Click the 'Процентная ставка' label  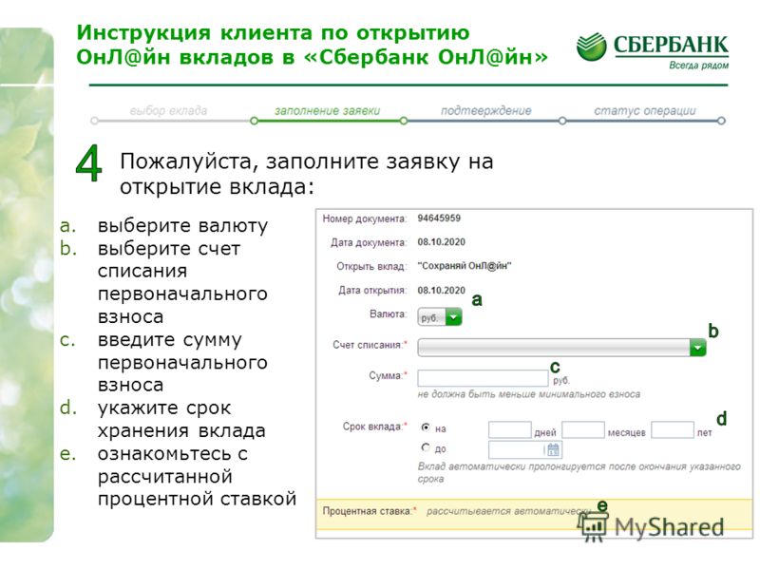pyautogui.click(x=369, y=511)
